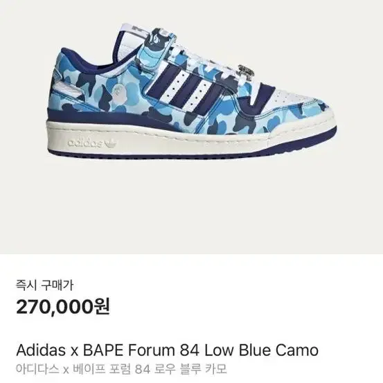Open Adidas x BAPE Forum 84 Low title

pos(167,350)
